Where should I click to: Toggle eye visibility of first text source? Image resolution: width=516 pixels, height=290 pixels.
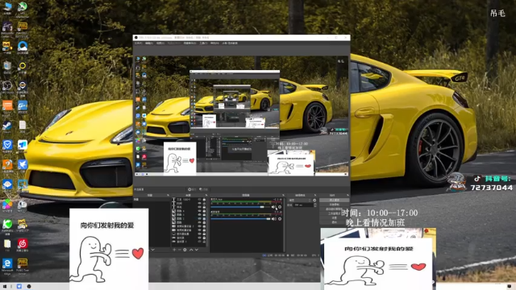(199, 200)
